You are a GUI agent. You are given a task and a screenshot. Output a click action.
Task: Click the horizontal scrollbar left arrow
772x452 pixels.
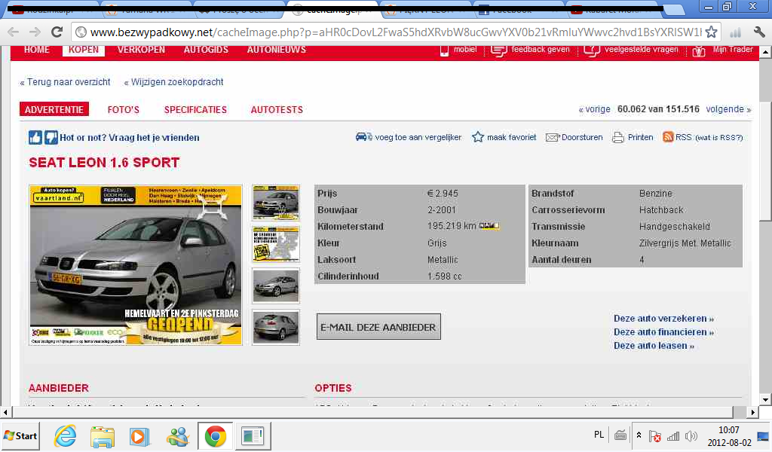tap(5, 412)
